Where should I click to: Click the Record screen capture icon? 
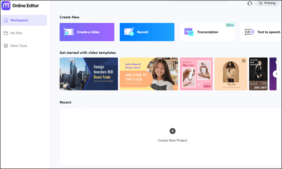click(x=129, y=32)
